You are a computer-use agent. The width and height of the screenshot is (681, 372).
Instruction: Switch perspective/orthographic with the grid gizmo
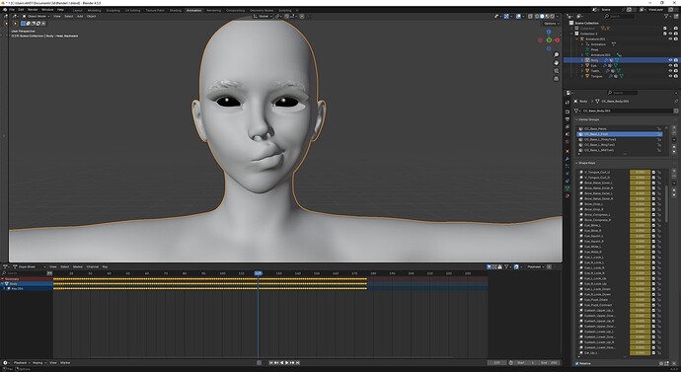coord(556,79)
